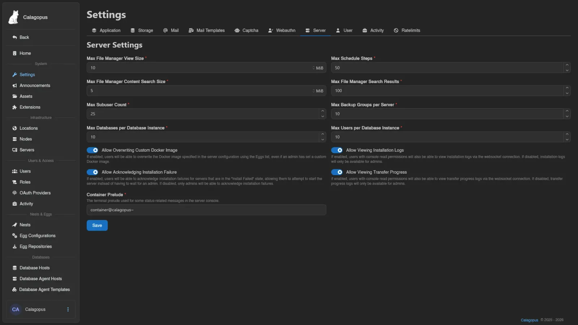
Task: Click the Egg Repositories download icon
Action: pos(15,246)
